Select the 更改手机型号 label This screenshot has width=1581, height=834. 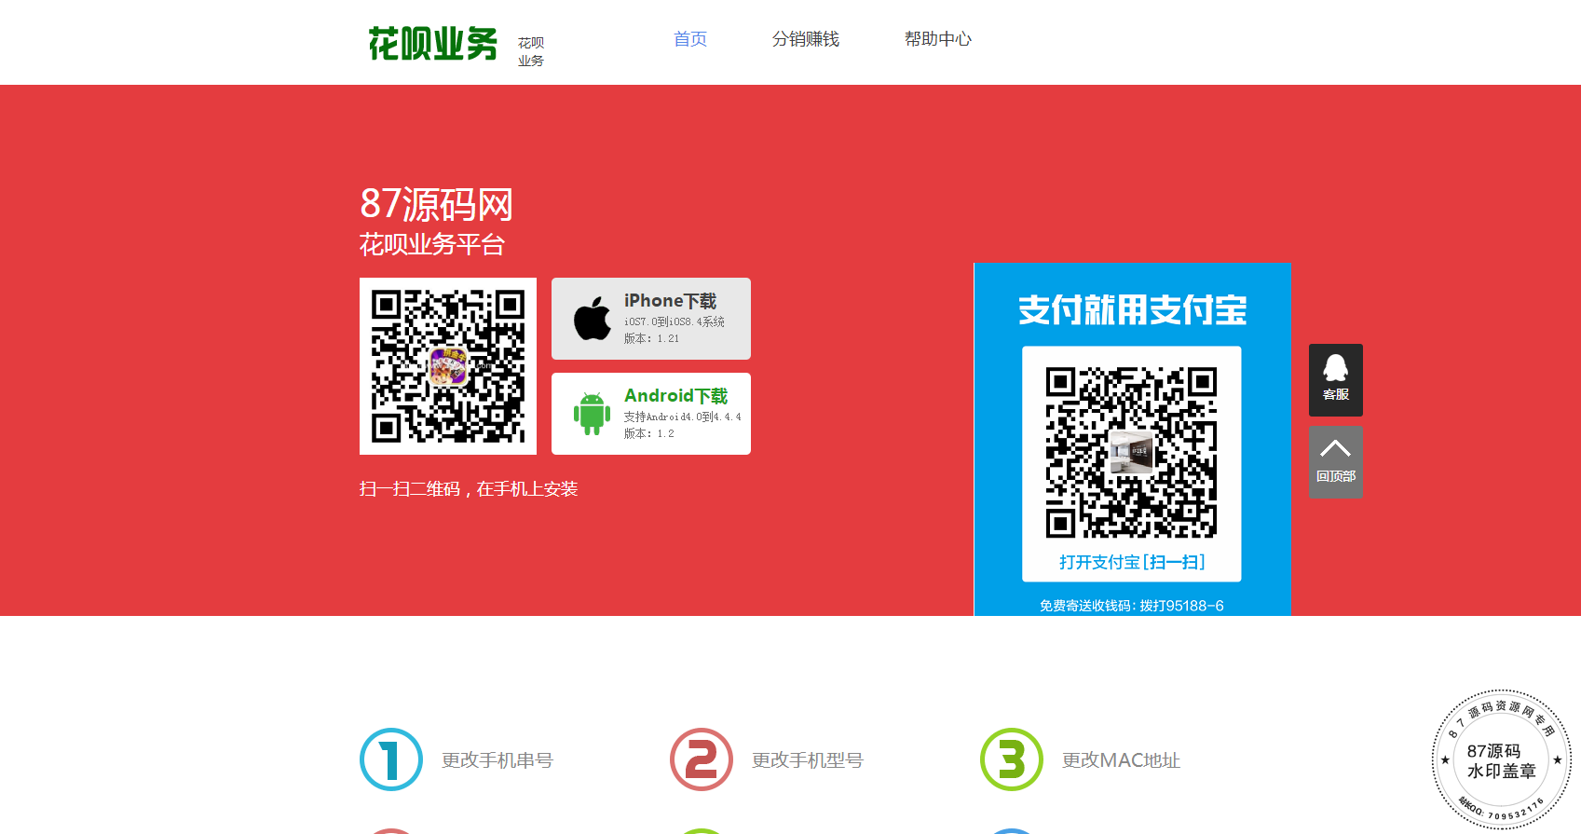pos(808,760)
